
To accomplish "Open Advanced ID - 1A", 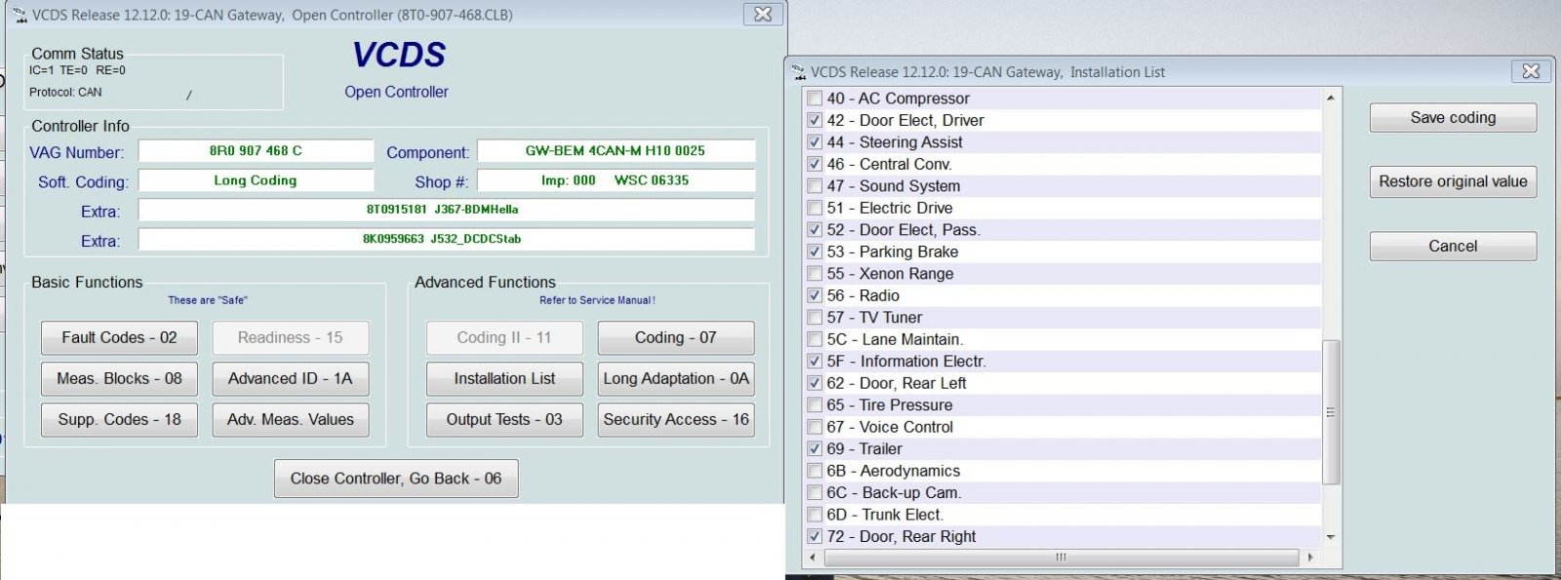I will (291, 379).
